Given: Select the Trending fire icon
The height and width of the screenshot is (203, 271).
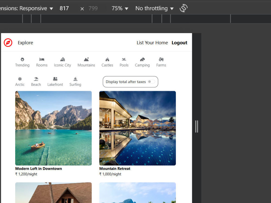Looking at the screenshot, I should (x=22, y=59).
